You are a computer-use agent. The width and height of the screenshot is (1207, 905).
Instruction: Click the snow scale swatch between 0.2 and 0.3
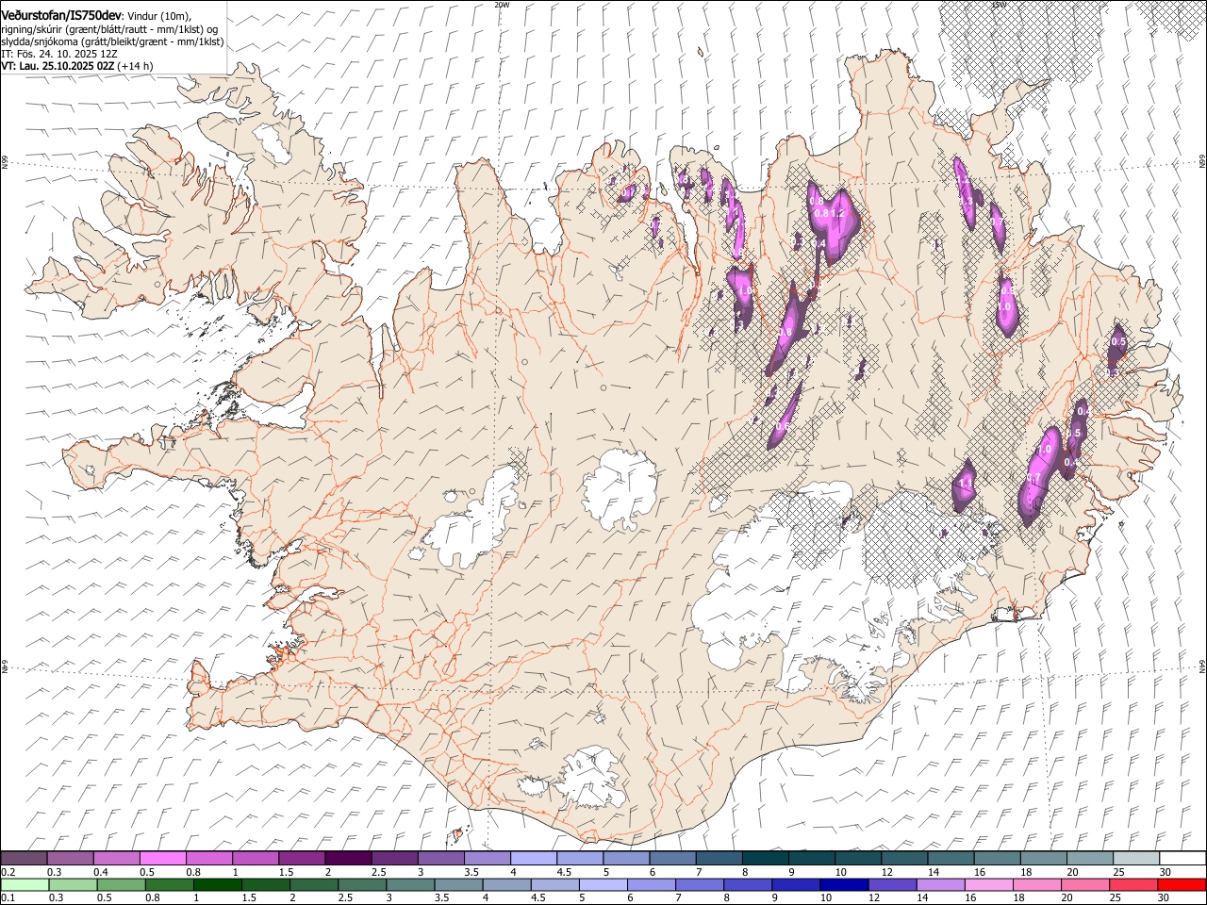coord(25,858)
